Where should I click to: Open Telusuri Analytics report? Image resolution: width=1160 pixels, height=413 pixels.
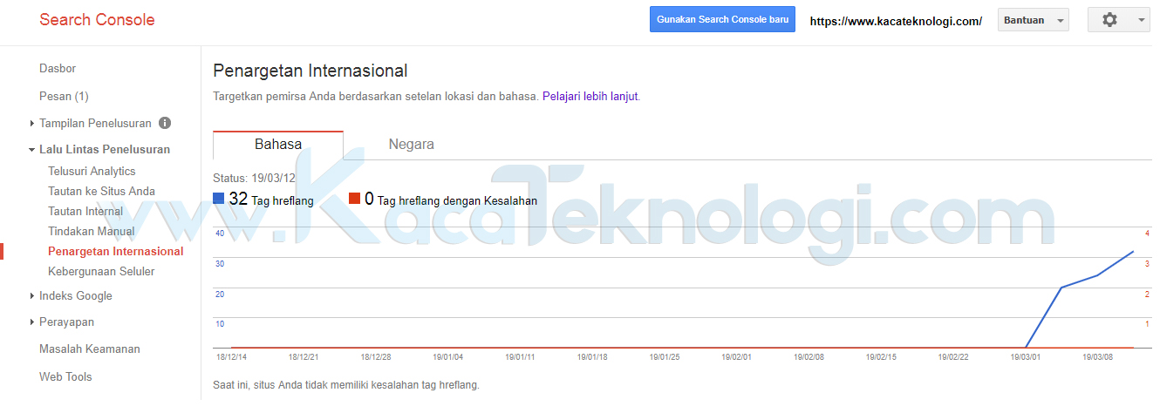pos(92,172)
